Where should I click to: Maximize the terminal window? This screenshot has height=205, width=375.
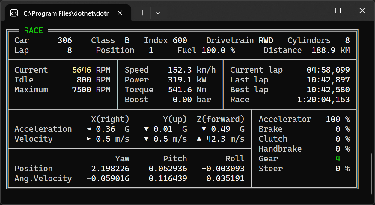[x=338, y=11]
